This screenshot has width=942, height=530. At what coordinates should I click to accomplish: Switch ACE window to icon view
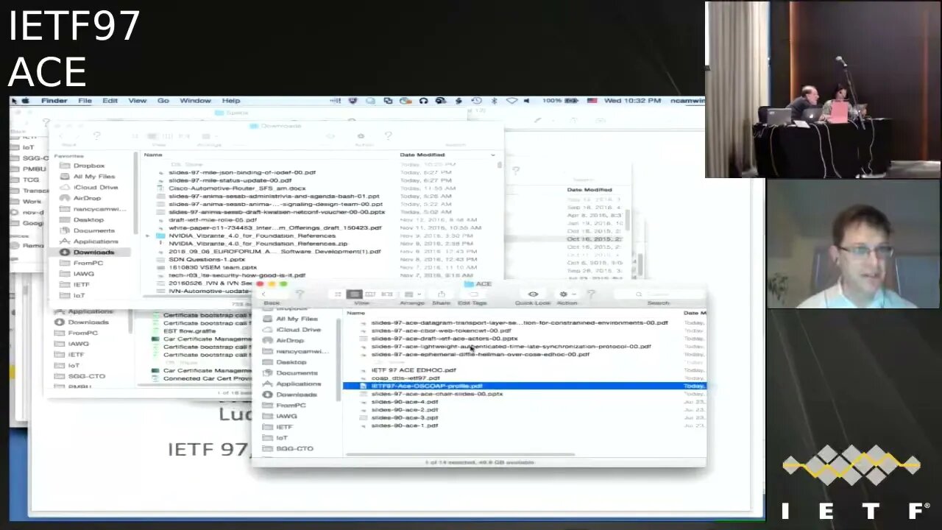339,294
